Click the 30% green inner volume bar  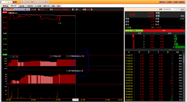[134, 31]
